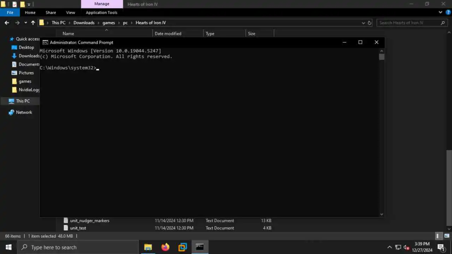452x254 pixels.
Task: Click pc in the address breadcrumb
Action: pos(125,23)
